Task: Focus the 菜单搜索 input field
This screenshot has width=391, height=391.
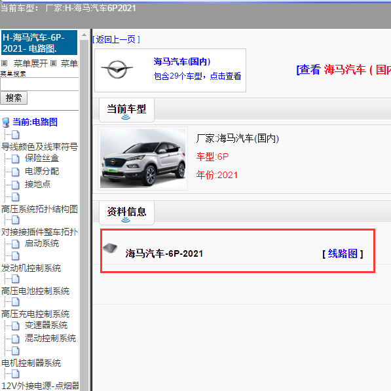Action: (39, 84)
